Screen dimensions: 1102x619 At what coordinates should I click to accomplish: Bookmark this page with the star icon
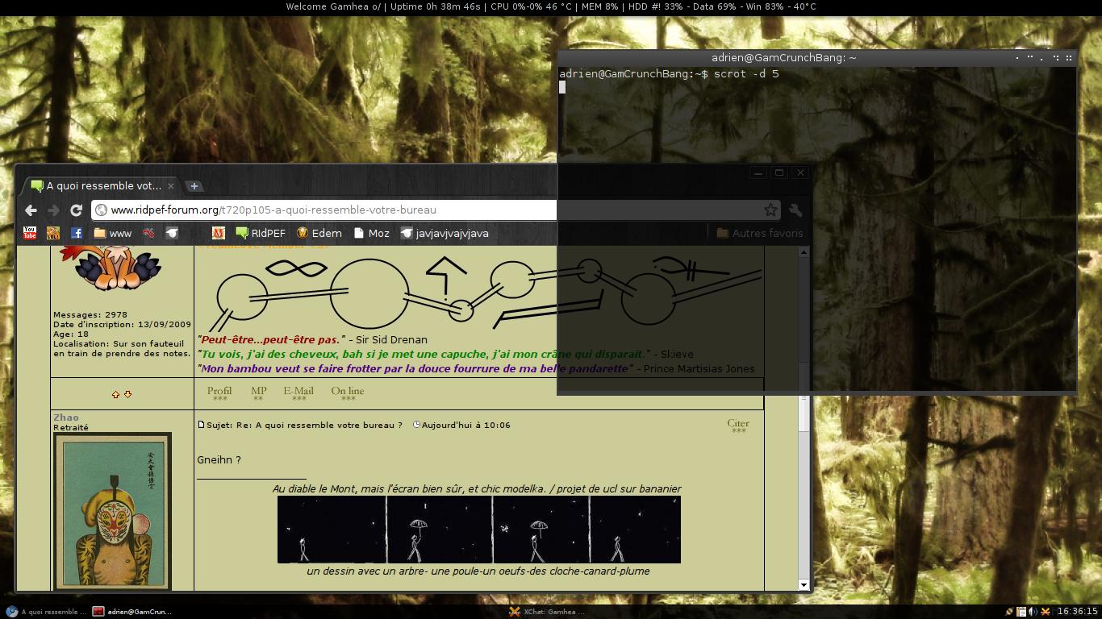[x=770, y=210]
